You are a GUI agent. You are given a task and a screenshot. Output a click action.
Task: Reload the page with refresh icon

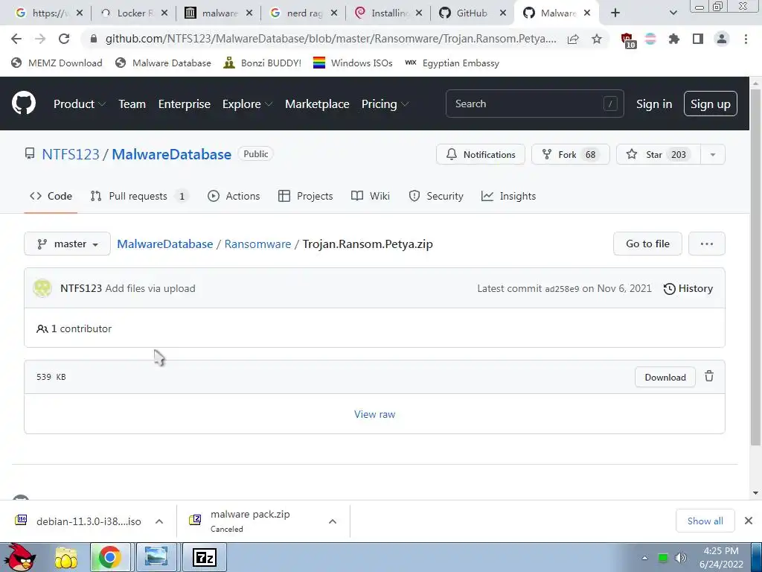(x=64, y=39)
